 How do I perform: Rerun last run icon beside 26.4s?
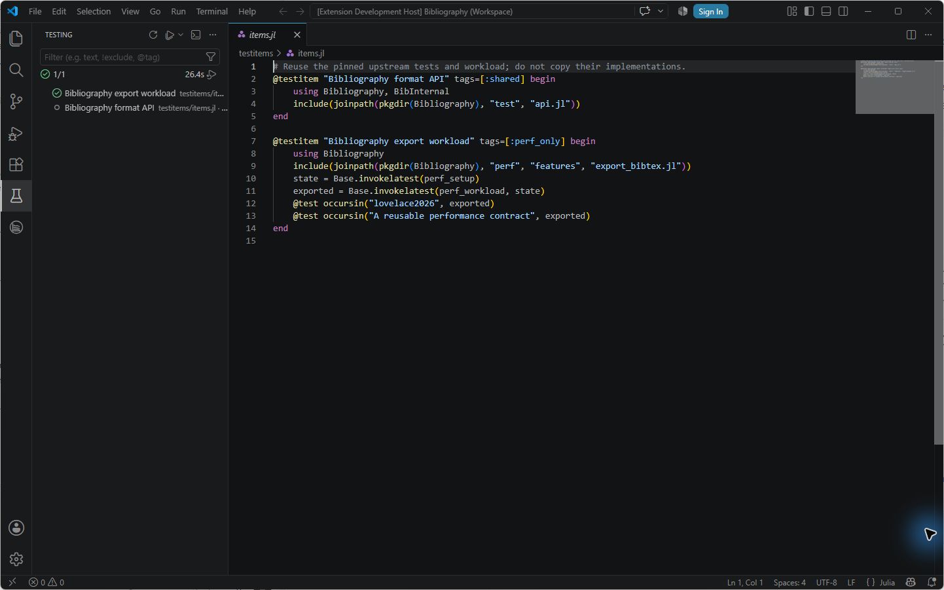[211, 75]
